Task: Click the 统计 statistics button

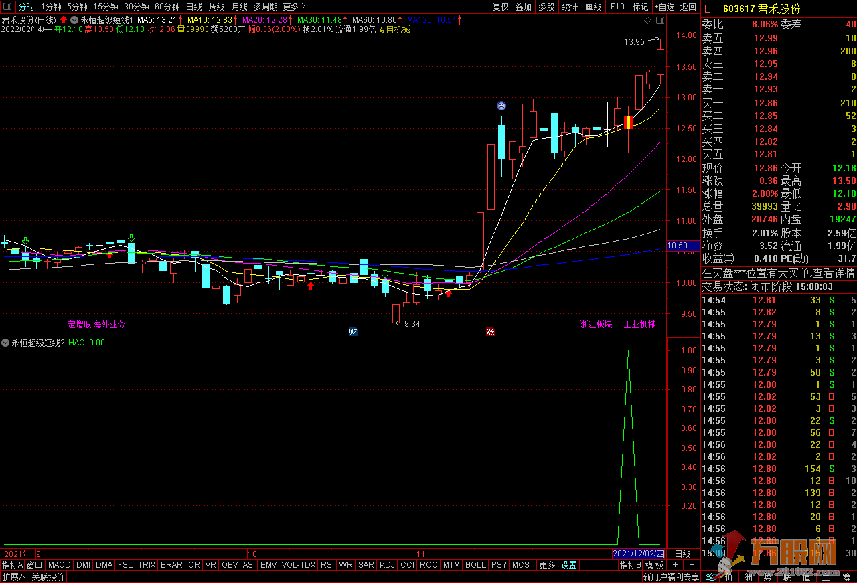Action: 570,7
